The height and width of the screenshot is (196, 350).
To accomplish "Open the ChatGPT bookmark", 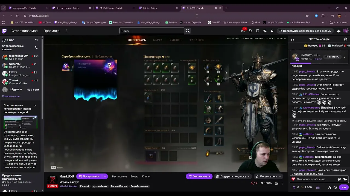I will (x=214, y=22).
